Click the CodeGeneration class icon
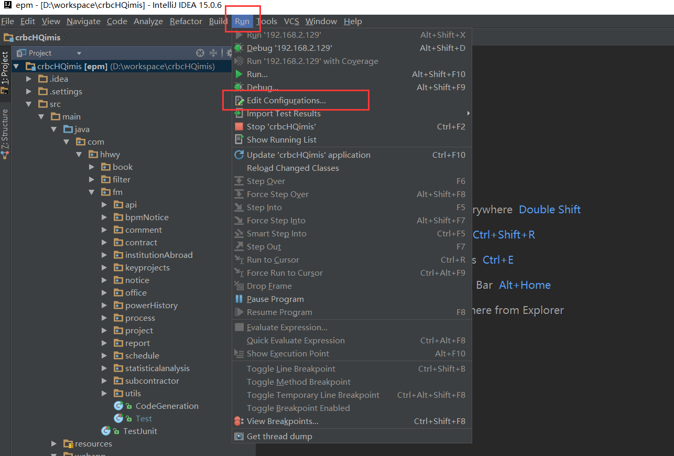The image size is (674, 456). [118, 406]
